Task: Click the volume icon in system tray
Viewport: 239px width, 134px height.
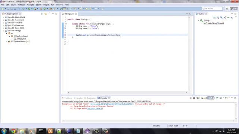Action: pos(224,131)
